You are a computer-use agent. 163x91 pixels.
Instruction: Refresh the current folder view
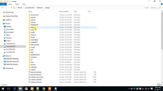coord(147,8)
